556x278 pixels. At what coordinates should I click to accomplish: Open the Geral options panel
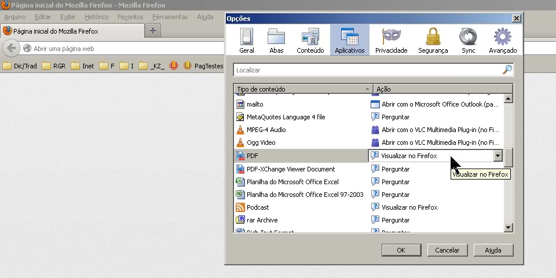click(x=247, y=41)
